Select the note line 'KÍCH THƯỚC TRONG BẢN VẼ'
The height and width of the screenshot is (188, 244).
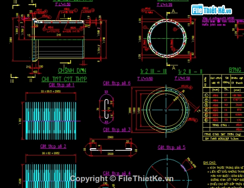click(227, 168)
